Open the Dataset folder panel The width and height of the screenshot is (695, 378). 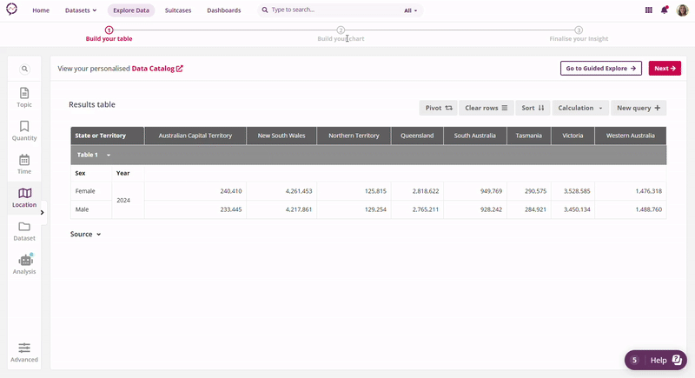[24, 231]
